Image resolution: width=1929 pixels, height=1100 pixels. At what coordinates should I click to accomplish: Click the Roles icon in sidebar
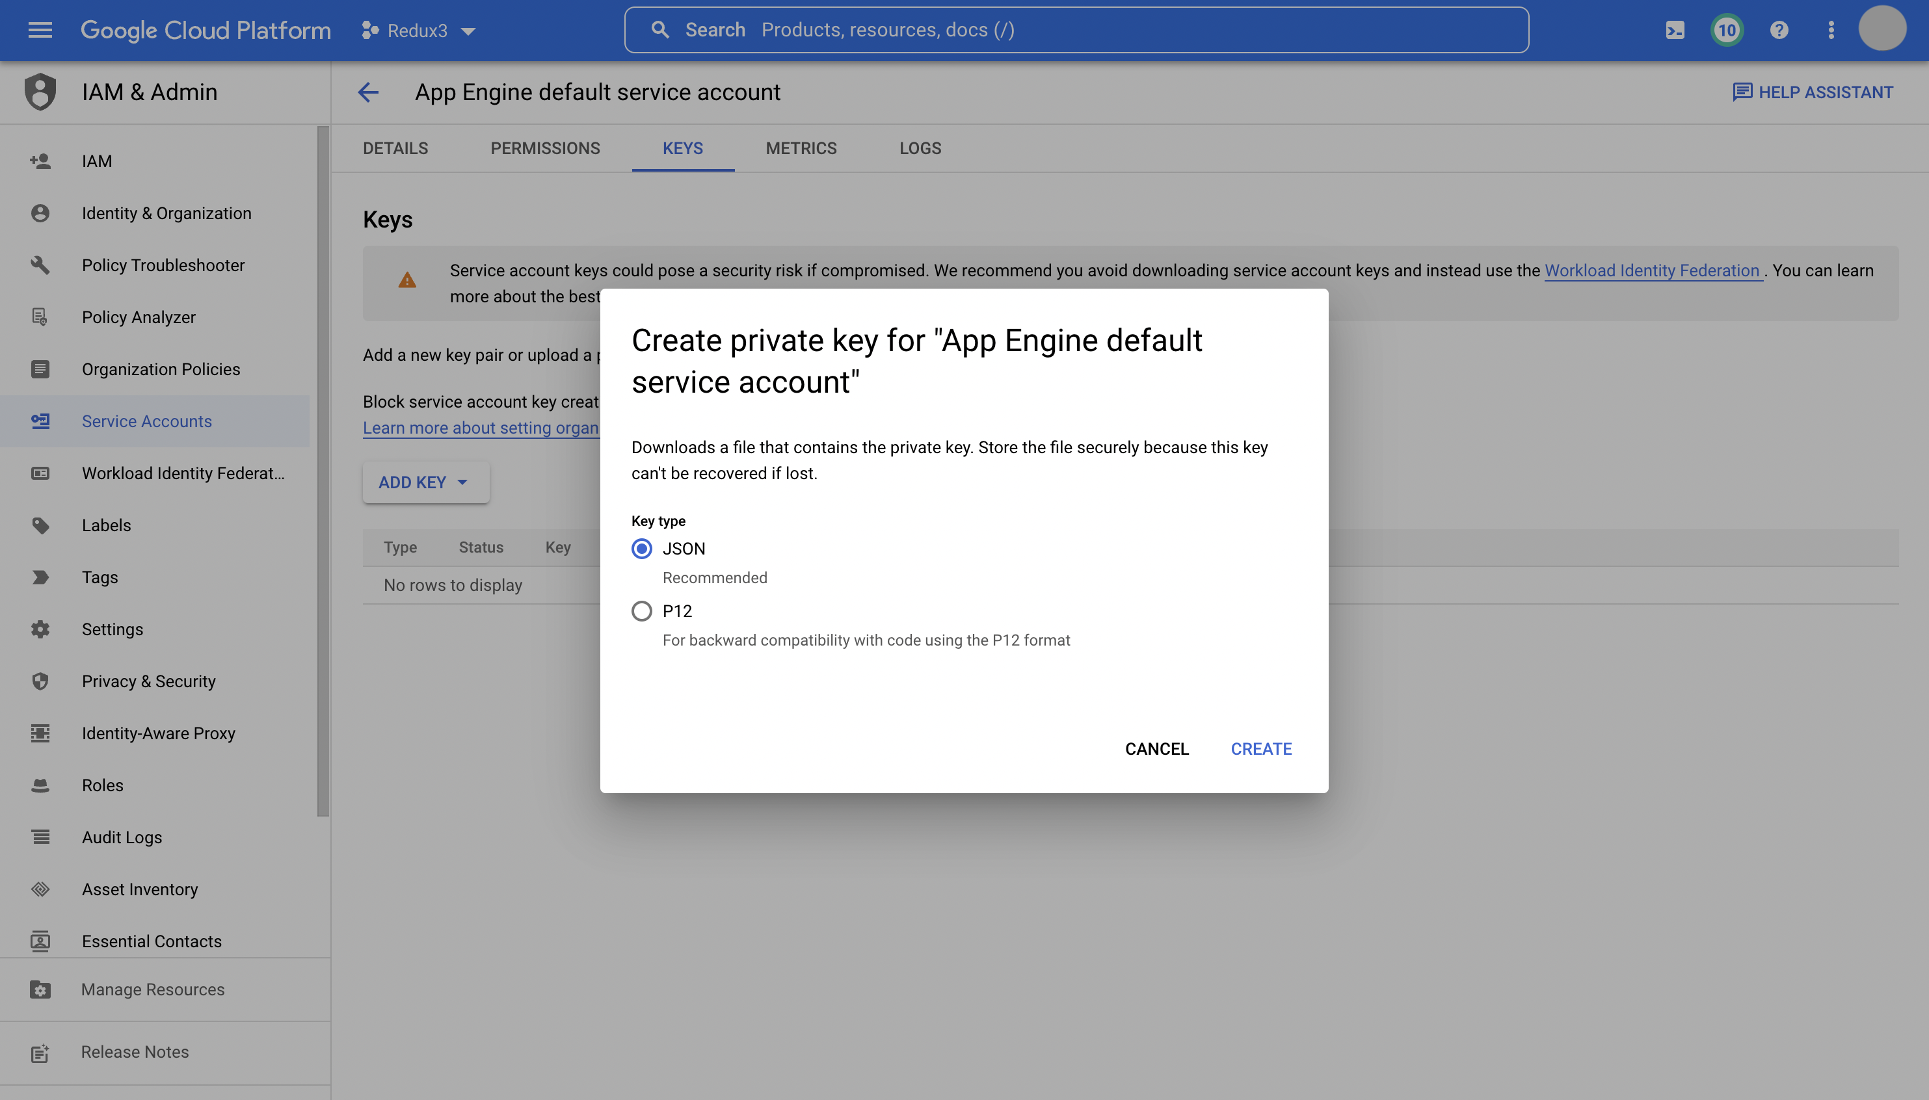(38, 785)
